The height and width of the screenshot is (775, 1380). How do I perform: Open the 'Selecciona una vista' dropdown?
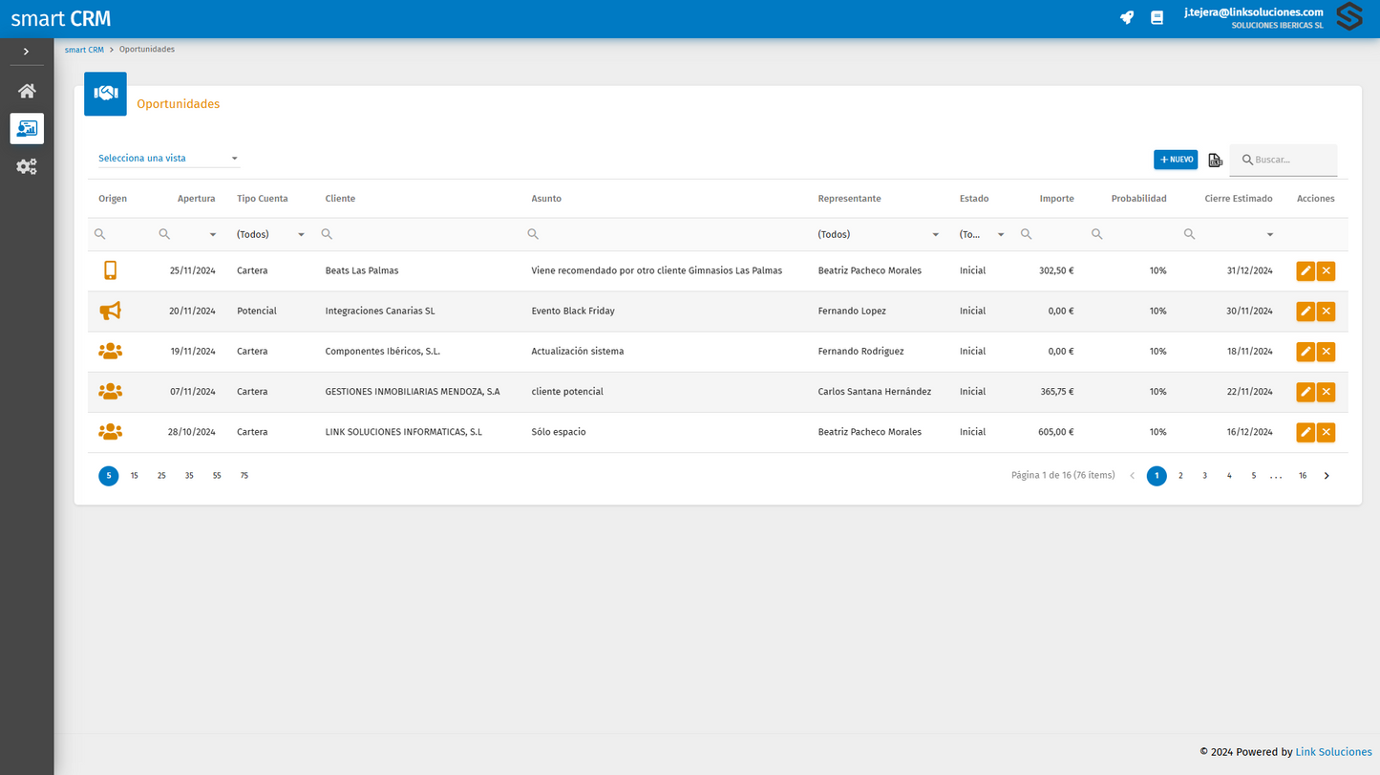pos(168,159)
